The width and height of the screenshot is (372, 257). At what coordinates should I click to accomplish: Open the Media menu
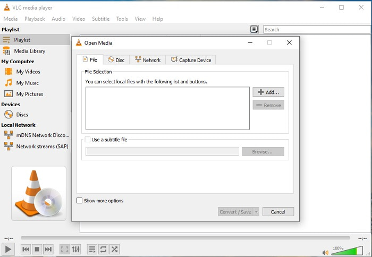coord(11,19)
